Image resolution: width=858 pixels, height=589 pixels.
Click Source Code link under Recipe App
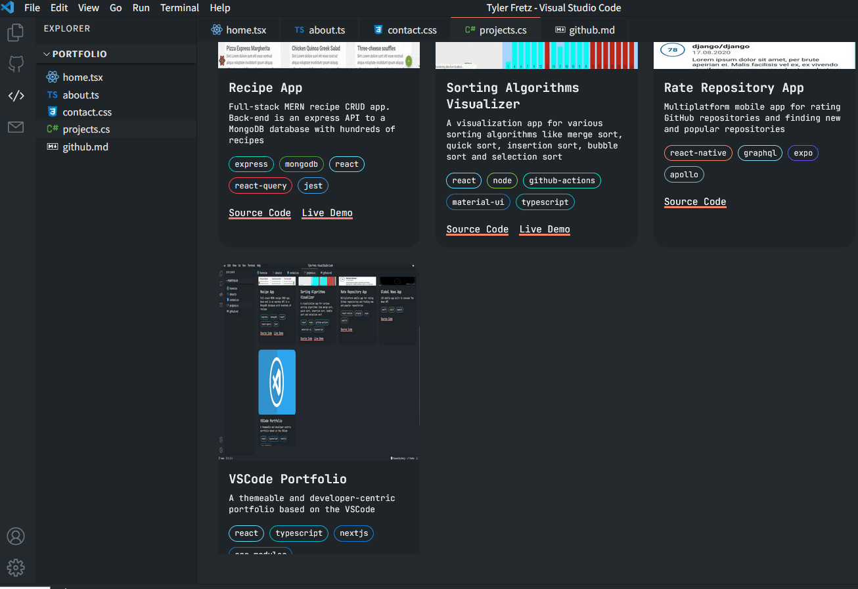click(x=260, y=213)
